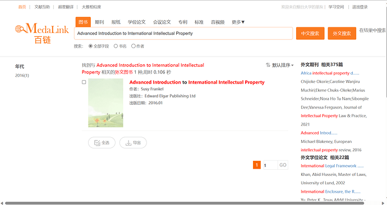Switch to the 报纸 tab

click(116, 22)
